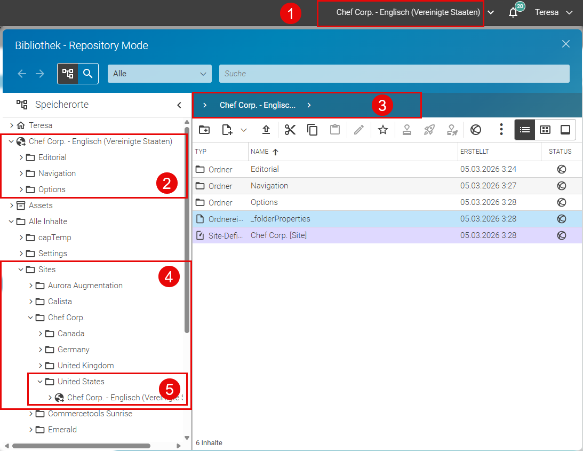Click the upload files toolbar icon
The image size is (583, 451).
pos(266,130)
